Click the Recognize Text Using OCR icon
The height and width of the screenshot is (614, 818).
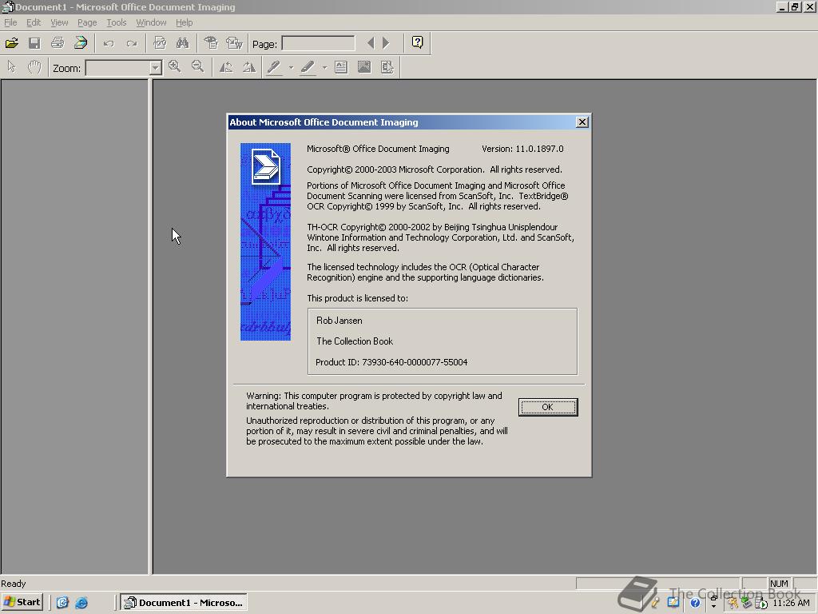pos(160,43)
